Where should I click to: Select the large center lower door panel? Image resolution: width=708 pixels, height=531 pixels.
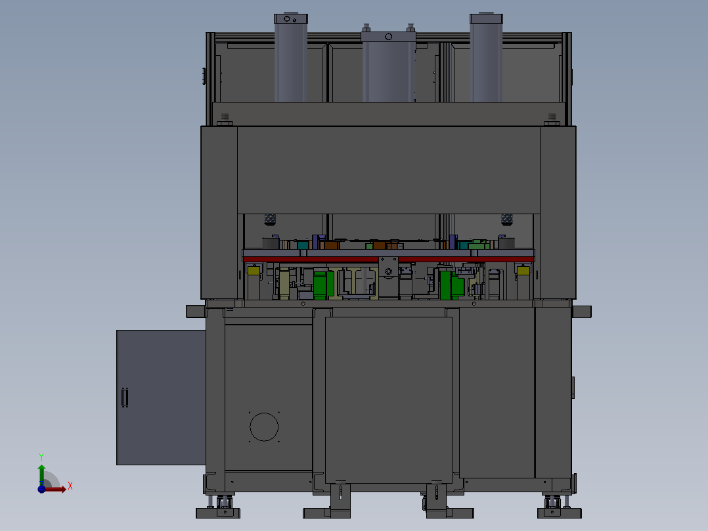coord(388,400)
